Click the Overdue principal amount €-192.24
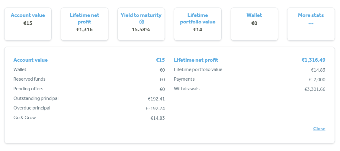This screenshot has width=340, height=151. coord(155,109)
